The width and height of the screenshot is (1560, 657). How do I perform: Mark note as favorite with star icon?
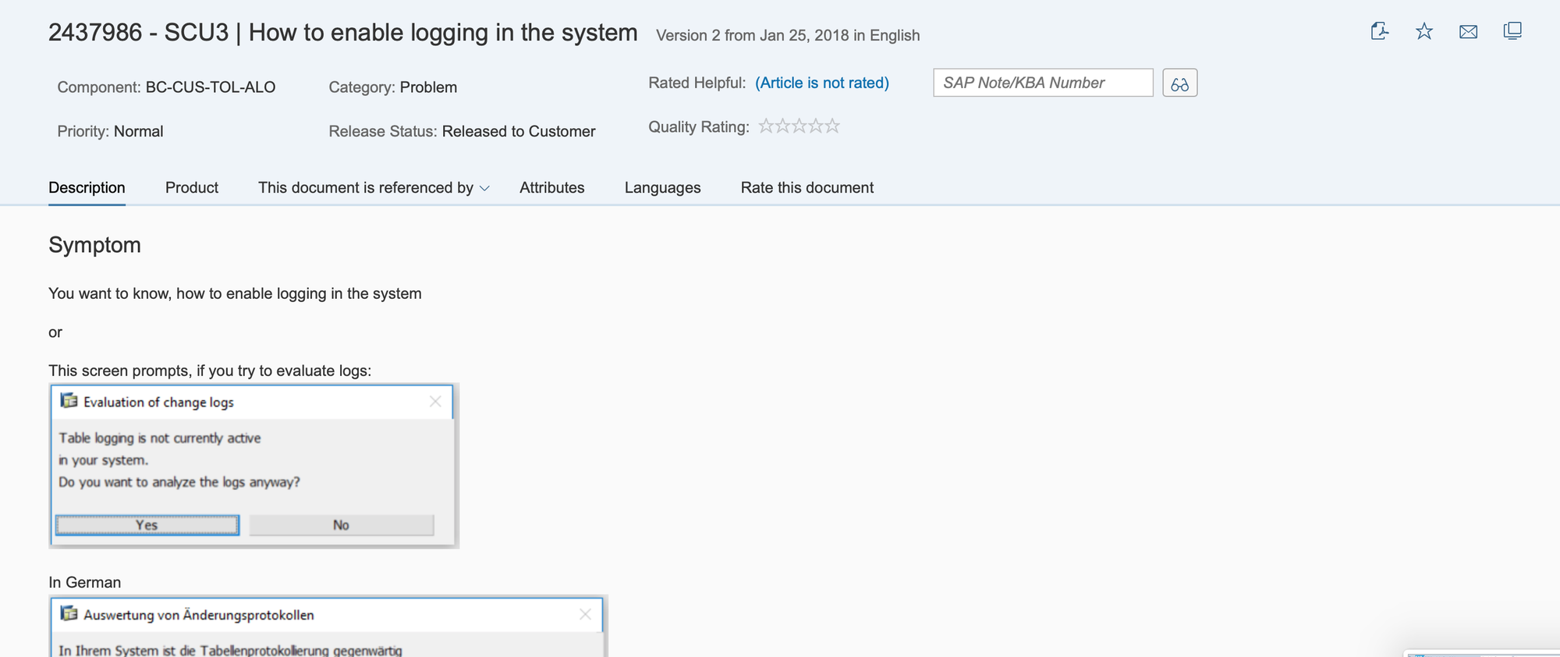pos(1424,31)
